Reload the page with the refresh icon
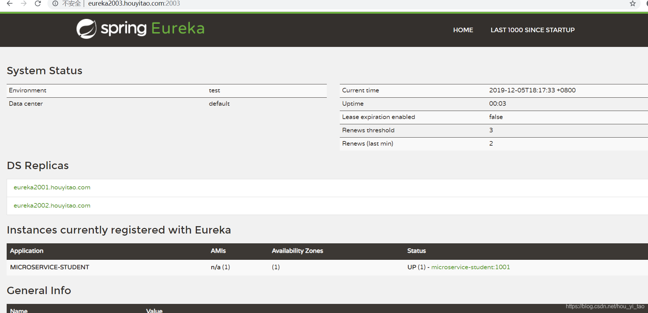Screen dimensions: 648x313 coord(38,4)
